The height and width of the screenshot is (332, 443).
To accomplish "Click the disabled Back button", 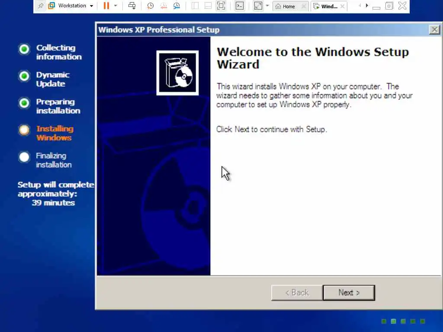I will point(297,293).
